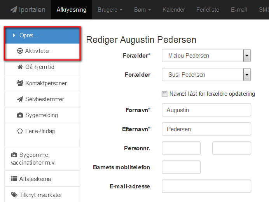Image resolution: width=269 pixels, height=202 pixels.
Task: Open Tilknyt mærkater in the sidebar
Action: tap(42, 195)
